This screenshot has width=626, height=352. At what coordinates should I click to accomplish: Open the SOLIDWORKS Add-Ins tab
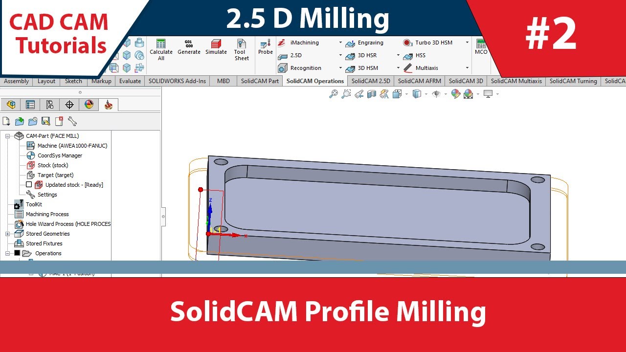tap(178, 81)
